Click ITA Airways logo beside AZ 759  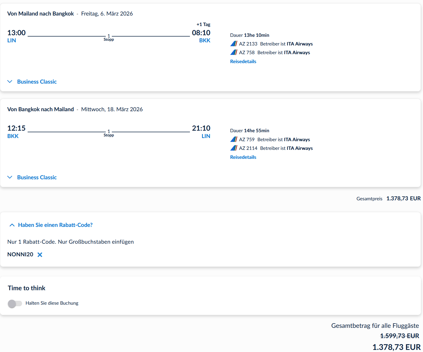coord(234,139)
